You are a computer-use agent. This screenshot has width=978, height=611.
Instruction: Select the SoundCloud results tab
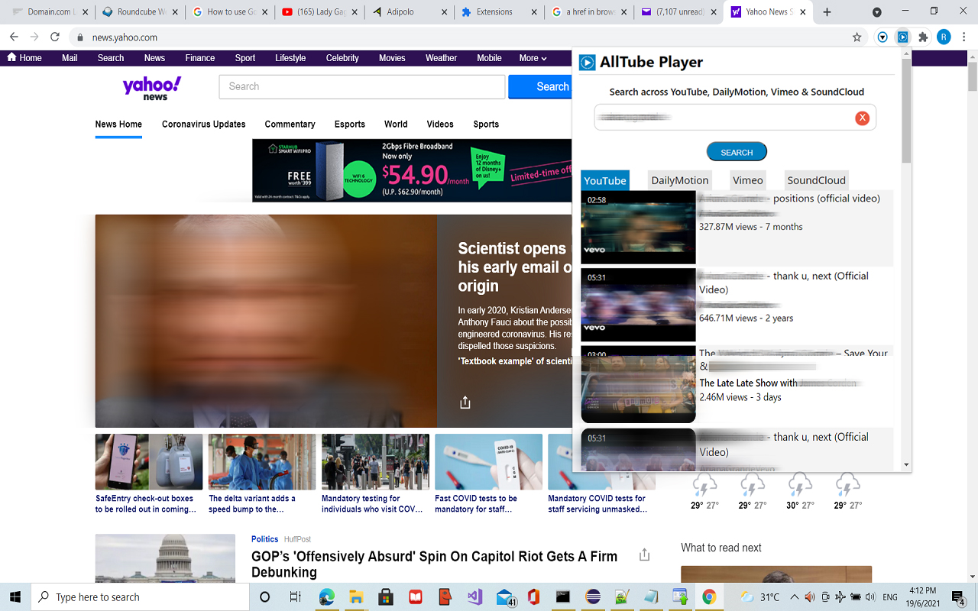(816, 179)
